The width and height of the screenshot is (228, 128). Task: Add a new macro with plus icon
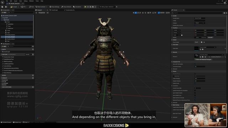coord(33,75)
